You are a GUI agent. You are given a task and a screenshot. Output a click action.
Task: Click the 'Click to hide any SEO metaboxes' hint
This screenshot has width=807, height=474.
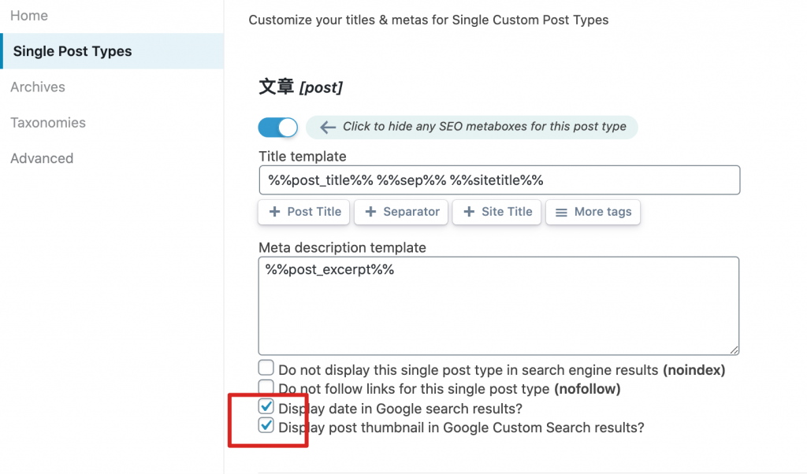pyautogui.click(x=484, y=127)
